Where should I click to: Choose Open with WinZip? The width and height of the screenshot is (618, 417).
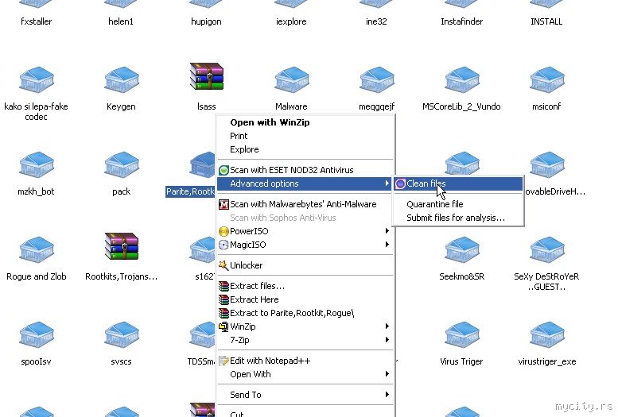click(305, 122)
